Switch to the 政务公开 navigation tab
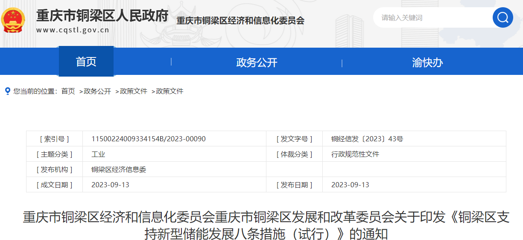Screen dimensions: 523x240 257,63
